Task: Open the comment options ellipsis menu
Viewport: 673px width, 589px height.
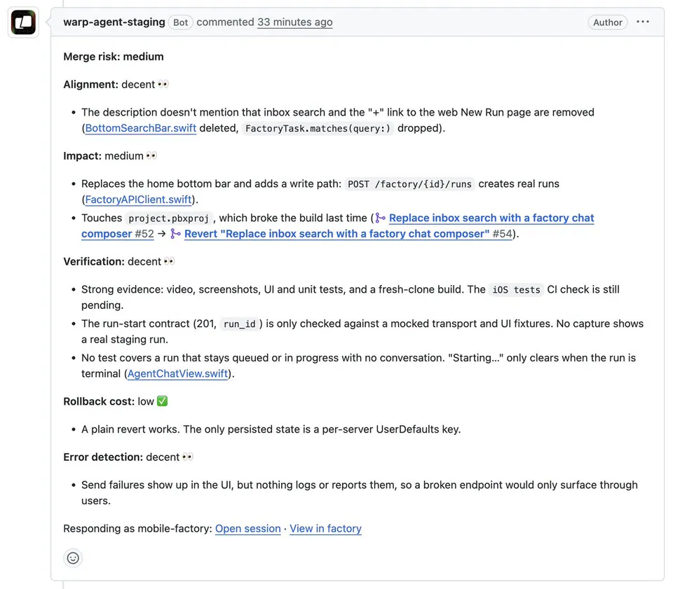Action: click(643, 22)
